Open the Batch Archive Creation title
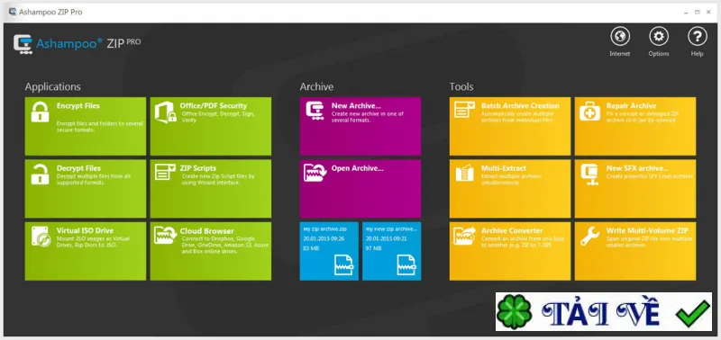The image size is (721, 340). [x=520, y=106]
